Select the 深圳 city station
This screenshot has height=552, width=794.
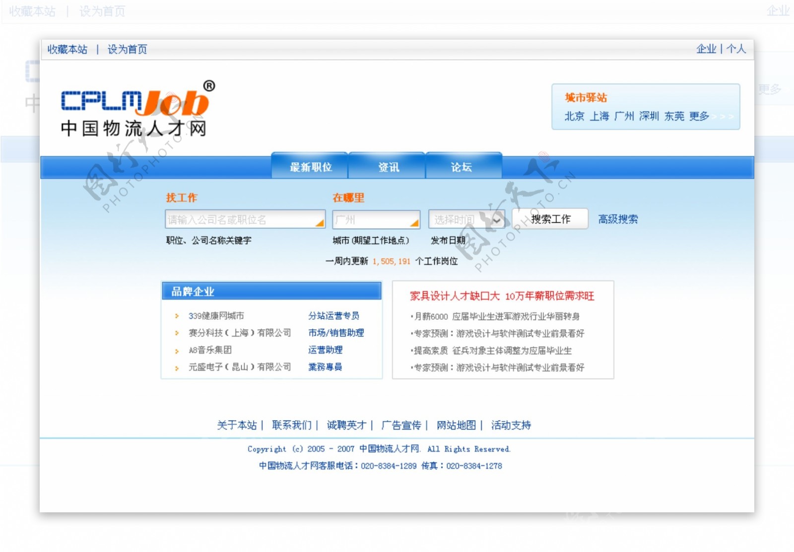(649, 116)
